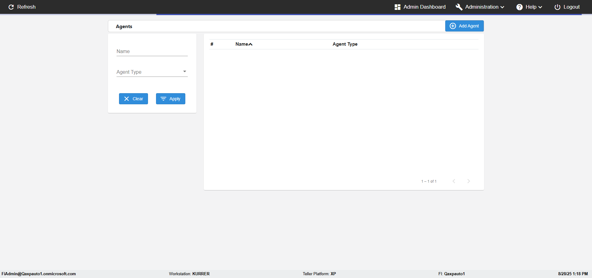Click the Agents panel title
The image size is (592, 278).
(x=124, y=27)
